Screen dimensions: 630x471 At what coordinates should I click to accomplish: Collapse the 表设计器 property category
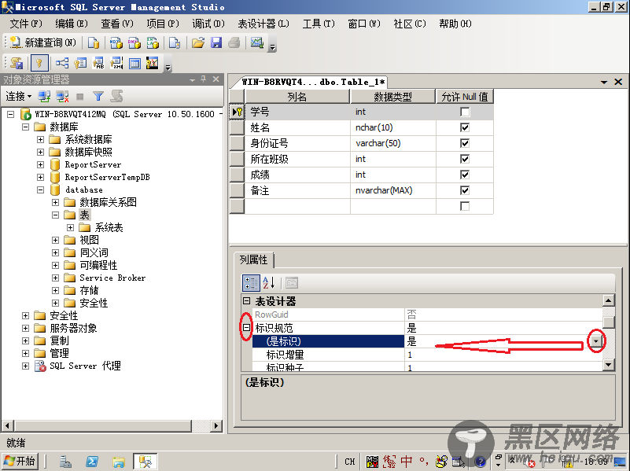tap(247, 300)
